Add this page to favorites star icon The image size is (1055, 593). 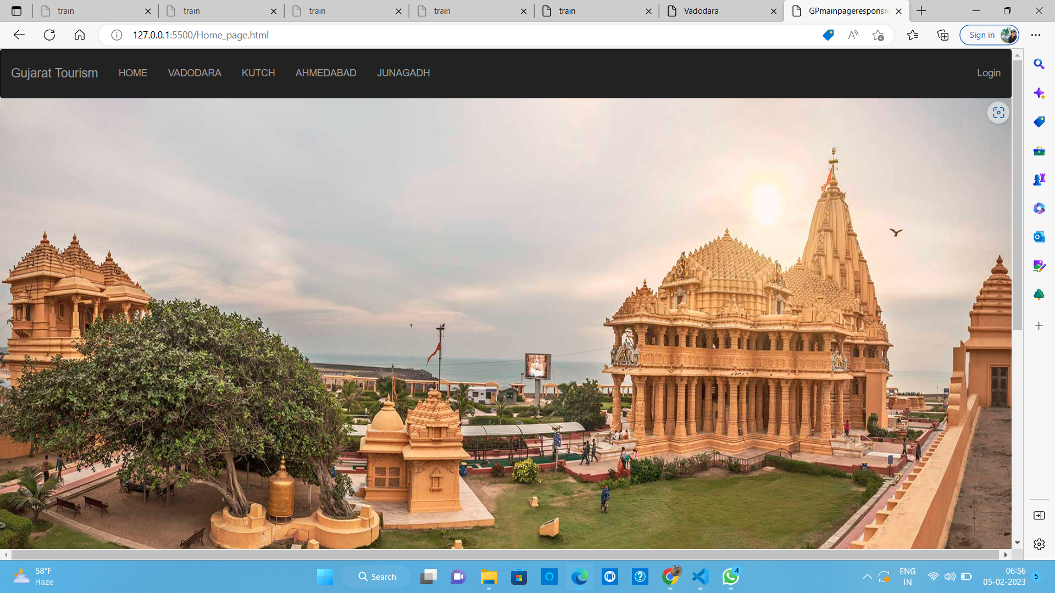(878, 35)
